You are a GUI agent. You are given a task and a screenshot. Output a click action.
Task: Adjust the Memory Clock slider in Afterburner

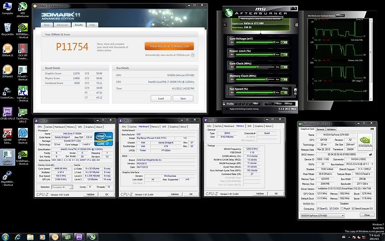point(255,79)
